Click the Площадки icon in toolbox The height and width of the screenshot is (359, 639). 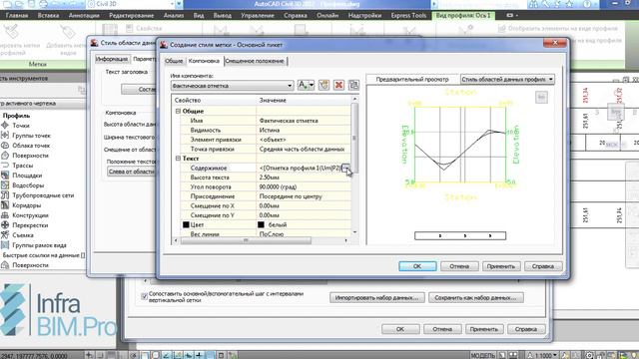5,176
